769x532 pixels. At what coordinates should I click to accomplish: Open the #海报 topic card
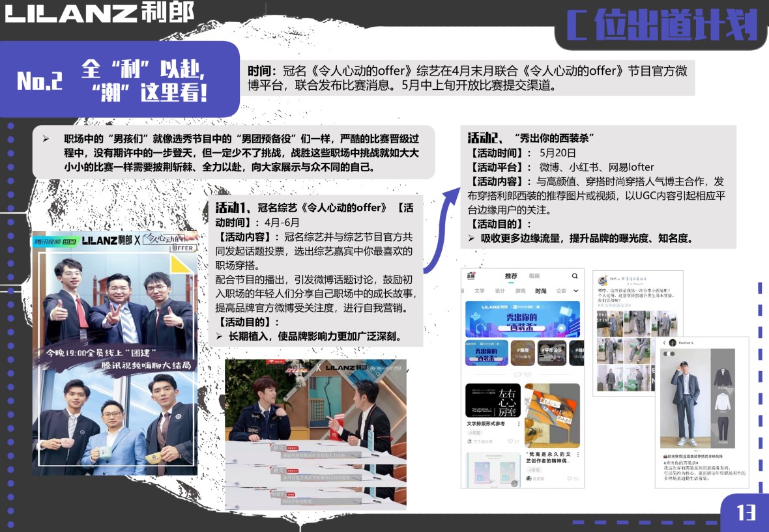(523, 353)
